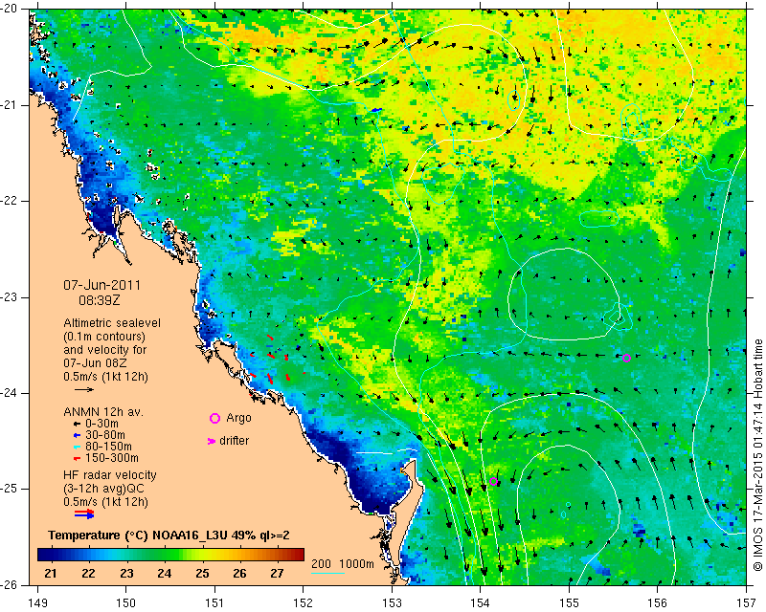
Task: Click '0.5m/s (1kt 12h)' under HF radar velocity
Action: 105,502
